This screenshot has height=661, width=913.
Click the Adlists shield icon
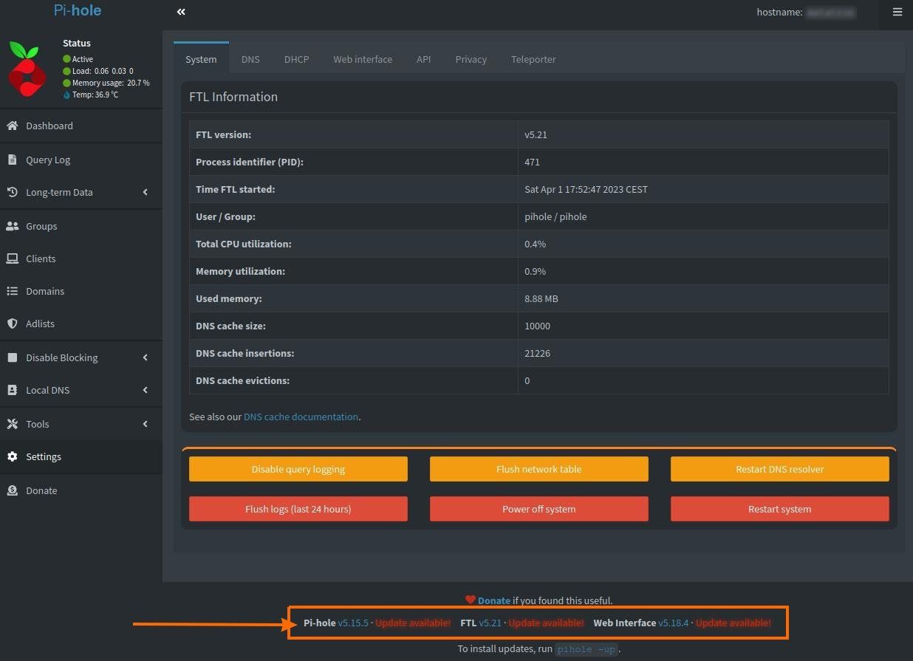pyautogui.click(x=12, y=323)
